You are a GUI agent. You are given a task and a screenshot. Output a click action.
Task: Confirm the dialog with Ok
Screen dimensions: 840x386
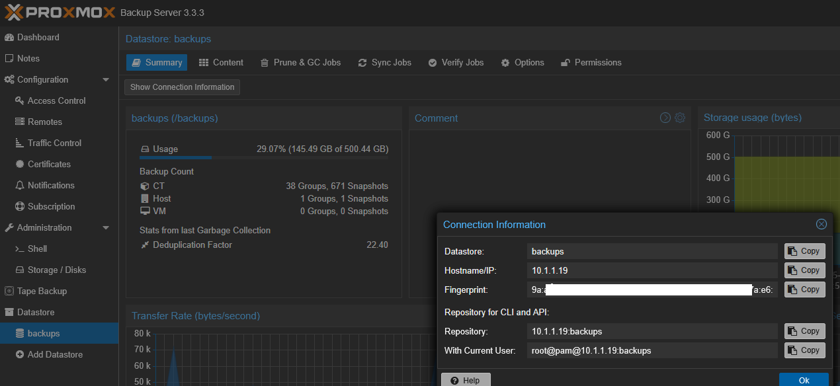(x=804, y=380)
